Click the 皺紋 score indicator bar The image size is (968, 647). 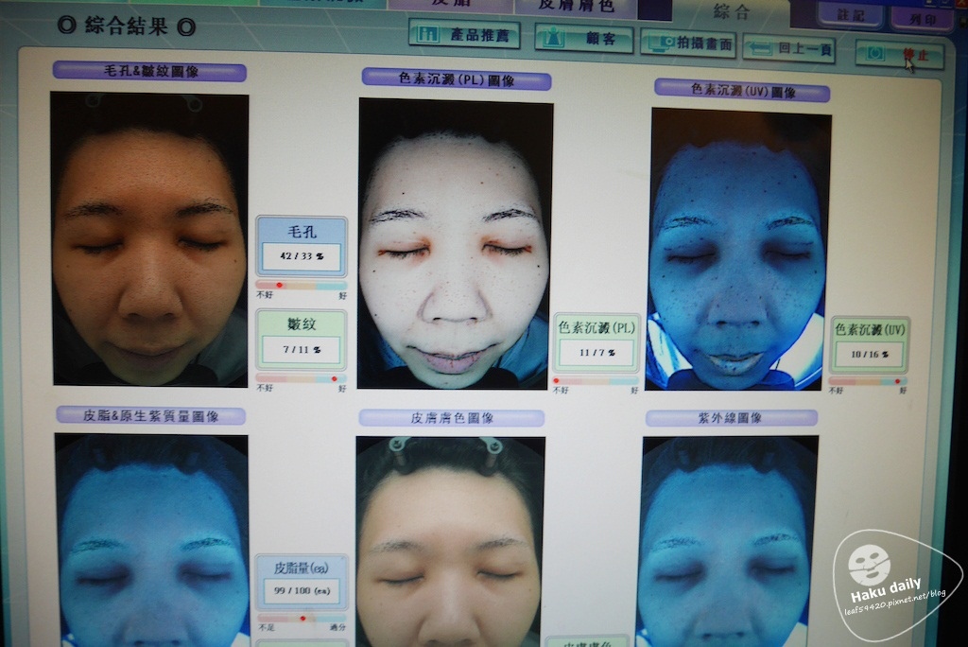coord(302,378)
